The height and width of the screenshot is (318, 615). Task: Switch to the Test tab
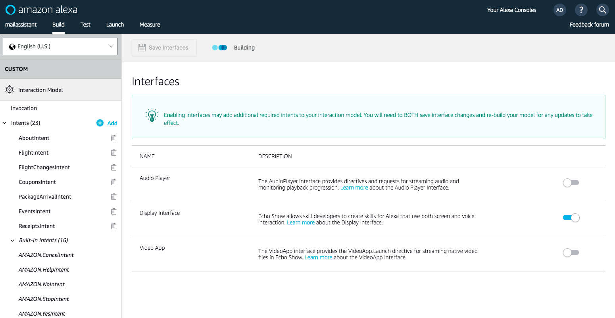(x=85, y=25)
